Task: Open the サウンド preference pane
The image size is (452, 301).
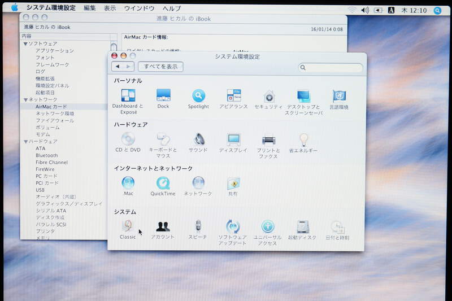Action: coord(198,142)
